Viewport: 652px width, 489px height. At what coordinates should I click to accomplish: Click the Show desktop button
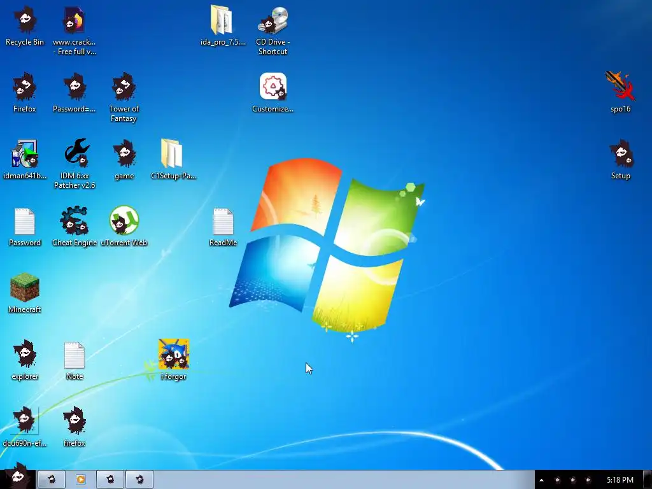647,479
